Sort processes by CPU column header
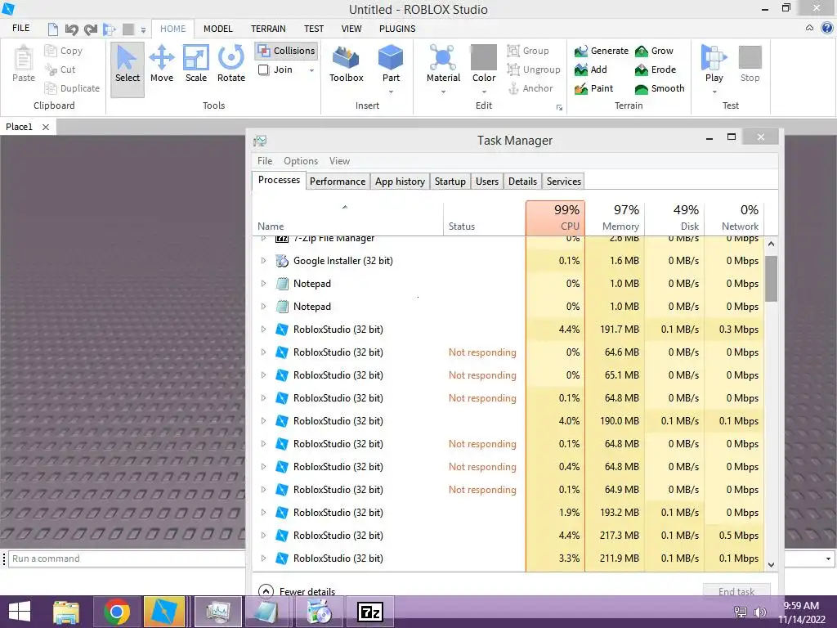The width and height of the screenshot is (837, 628). click(555, 218)
